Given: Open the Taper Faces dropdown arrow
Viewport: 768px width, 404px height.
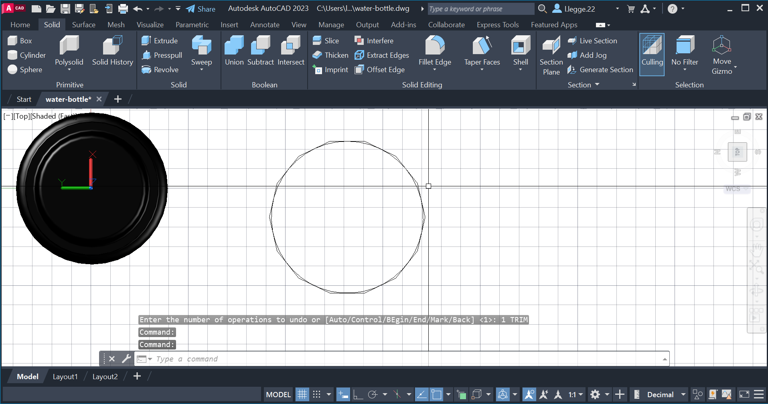Looking at the screenshot, I should 482,70.
